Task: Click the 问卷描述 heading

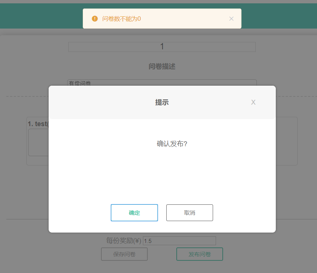Action: pos(162,66)
